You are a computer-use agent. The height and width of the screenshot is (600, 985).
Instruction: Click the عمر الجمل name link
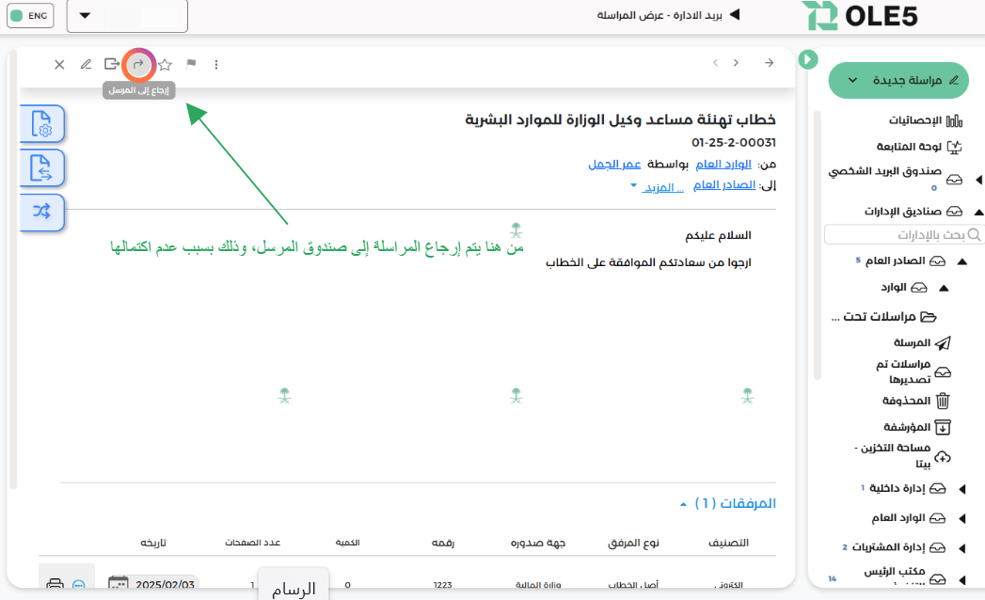[614, 164]
